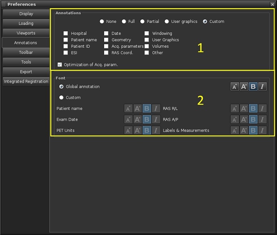Enable the Patient name checkbox

[x=66, y=40]
